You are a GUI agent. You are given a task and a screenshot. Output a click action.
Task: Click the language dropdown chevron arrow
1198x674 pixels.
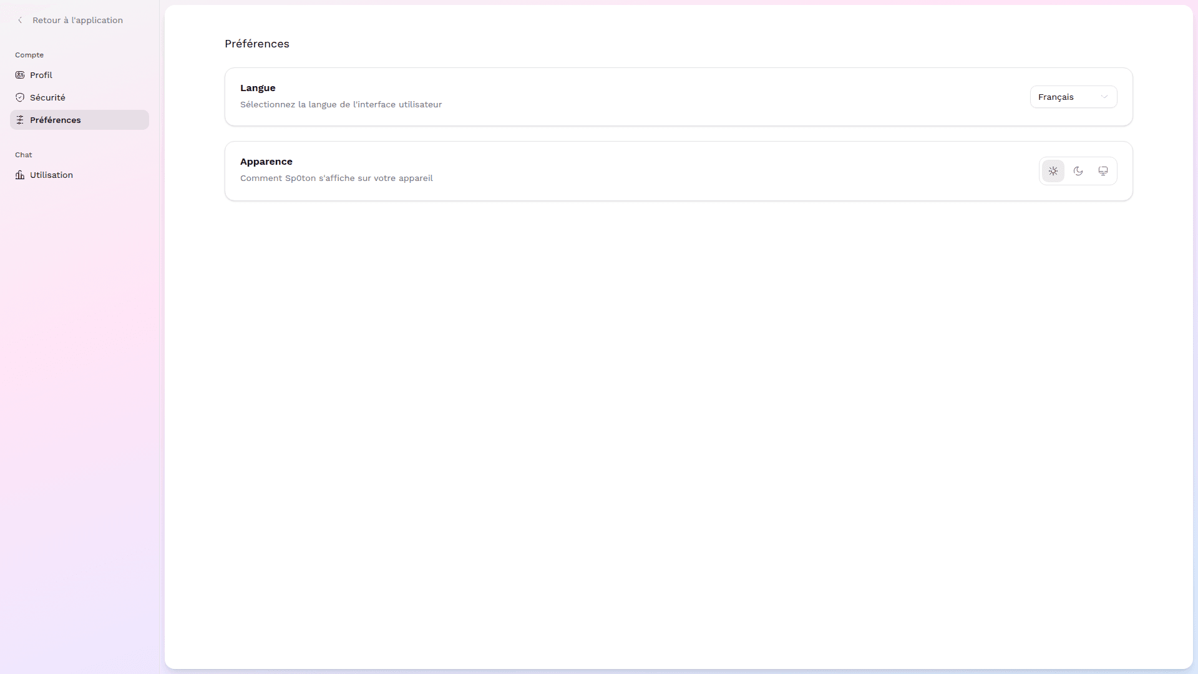pos(1104,97)
